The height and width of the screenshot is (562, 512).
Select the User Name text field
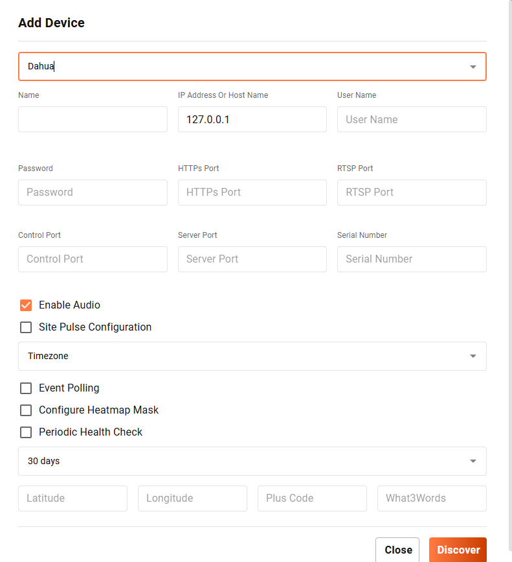tap(412, 119)
